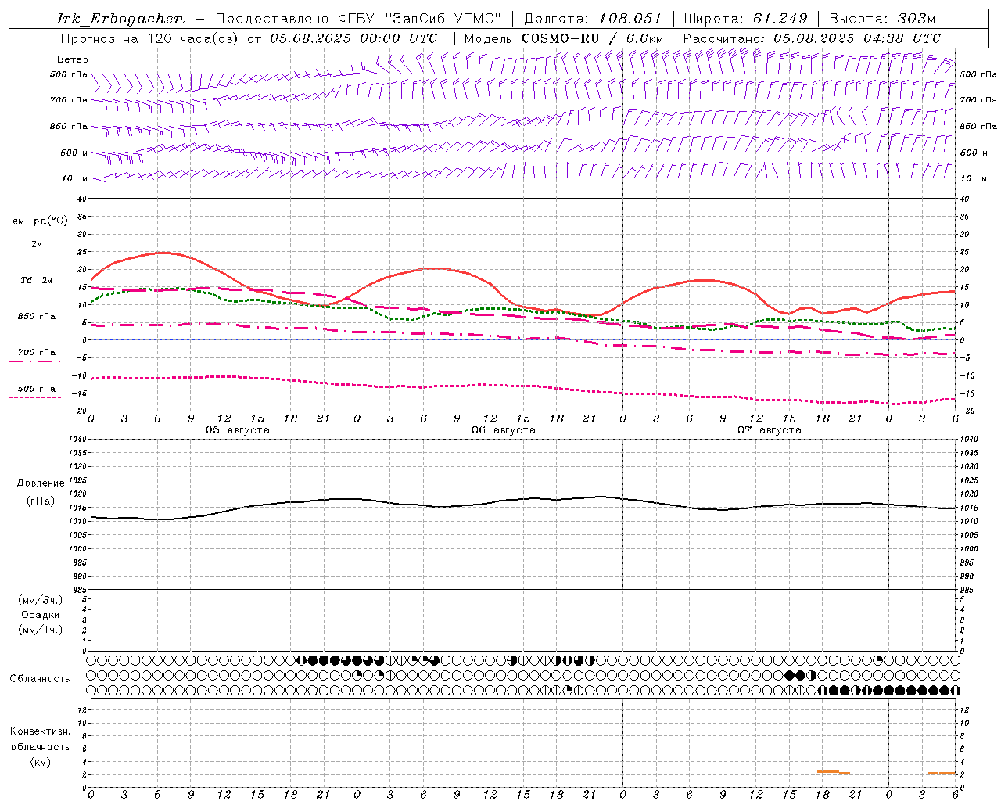Click the Модель COSMO-RU / 6.6км label

click(x=563, y=38)
